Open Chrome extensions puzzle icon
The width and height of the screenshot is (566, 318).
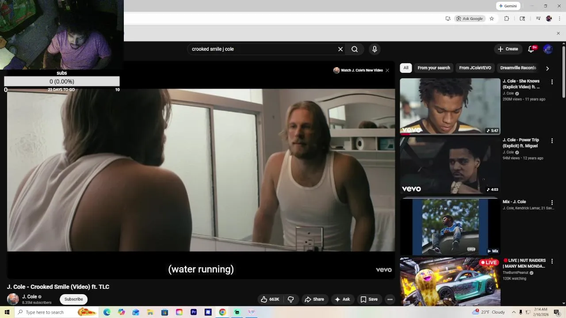point(507,19)
